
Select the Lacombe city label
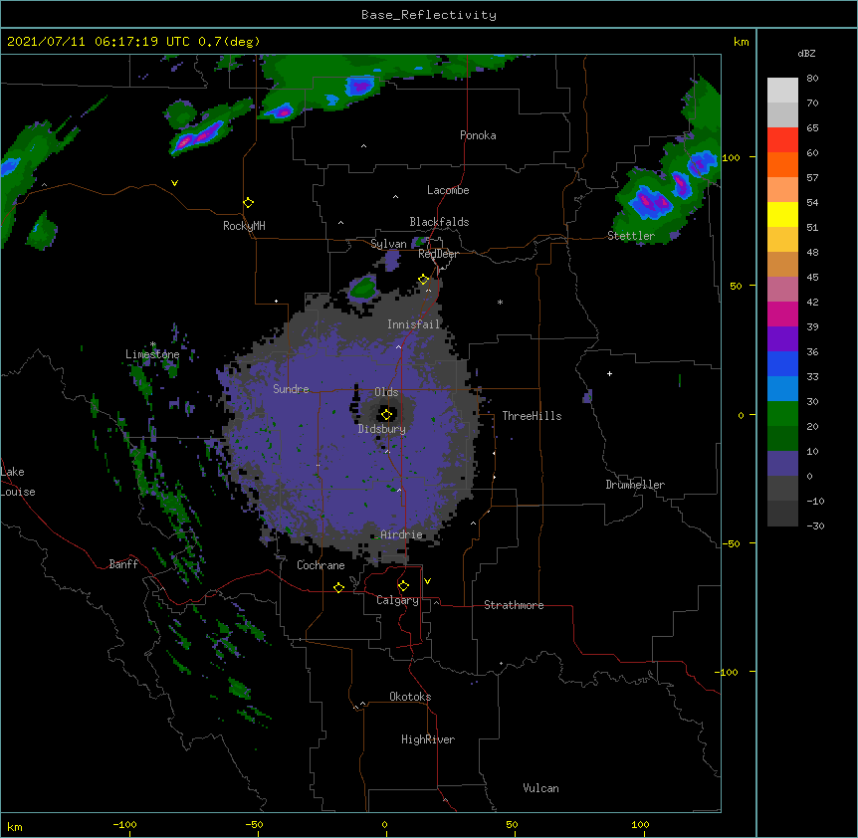pos(448,190)
